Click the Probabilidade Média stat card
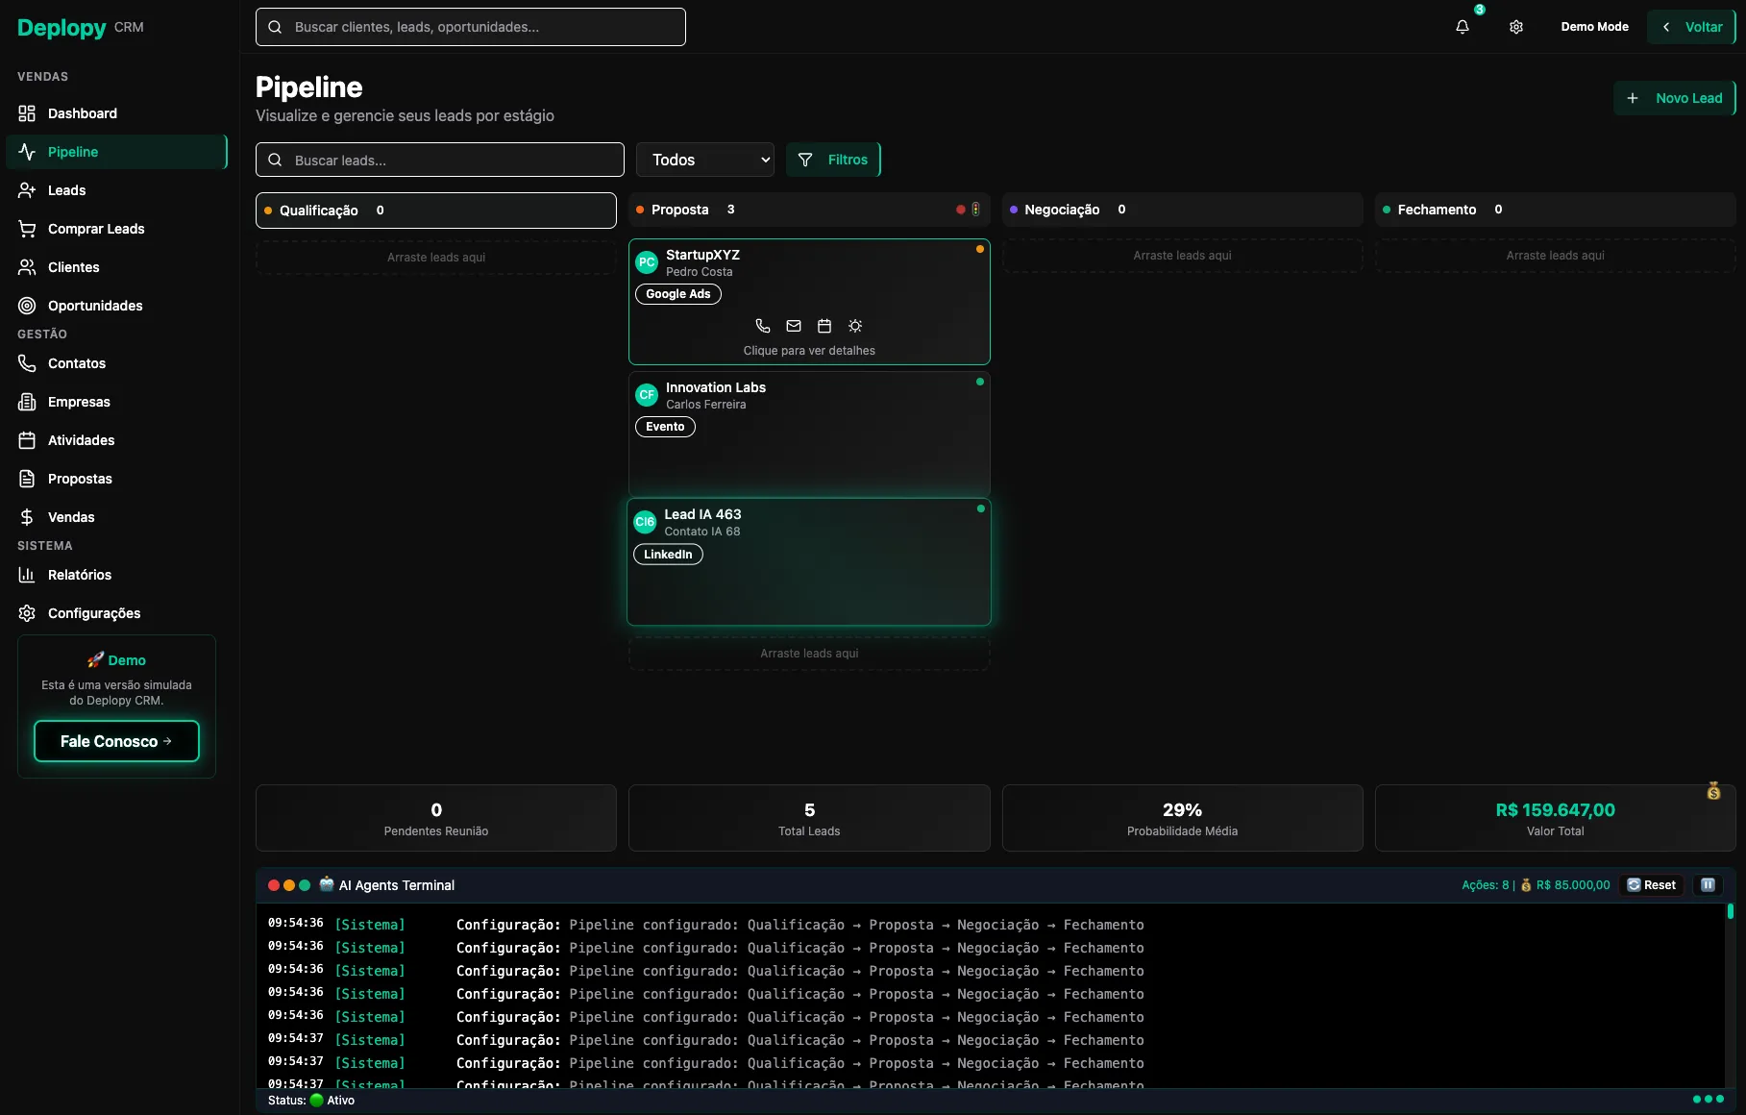The image size is (1746, 1115). pos(1182,818)
